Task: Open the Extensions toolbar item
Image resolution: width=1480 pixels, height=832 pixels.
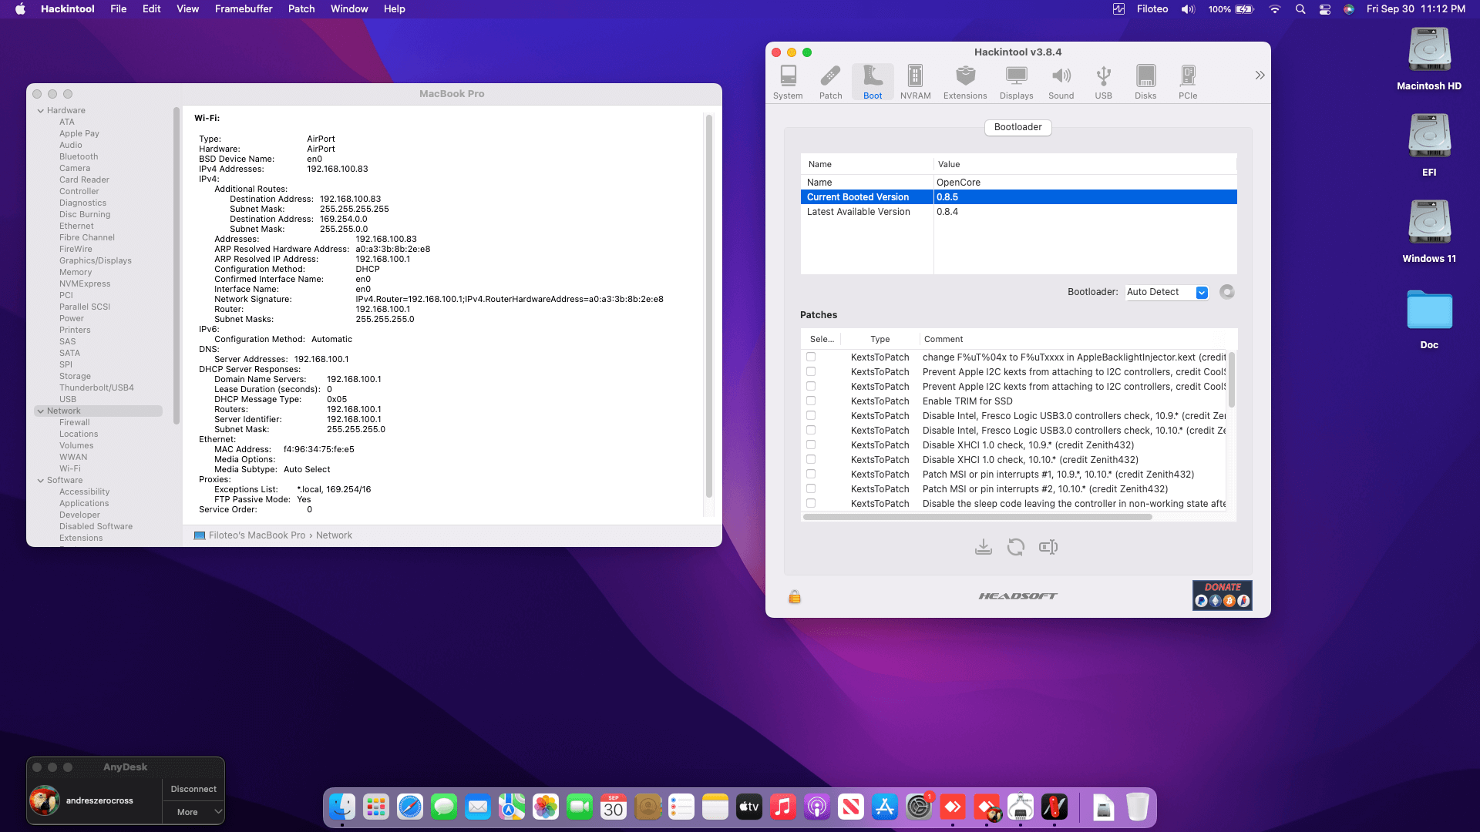Action: pyautogui.click(x=965, y=82)
